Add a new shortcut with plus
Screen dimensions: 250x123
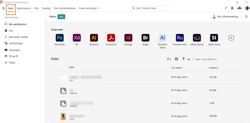[x=231, y=38]
